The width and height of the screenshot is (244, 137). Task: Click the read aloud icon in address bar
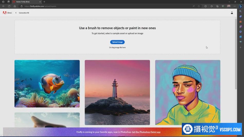pos(194,6)
